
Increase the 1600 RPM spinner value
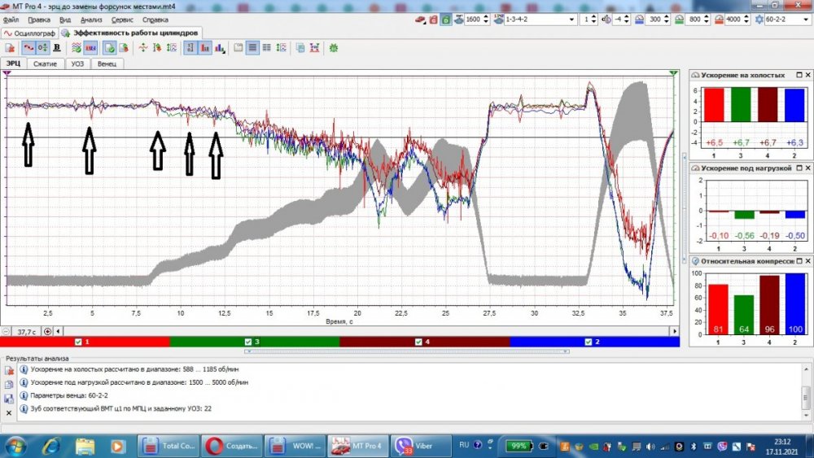tap(486, 16)
